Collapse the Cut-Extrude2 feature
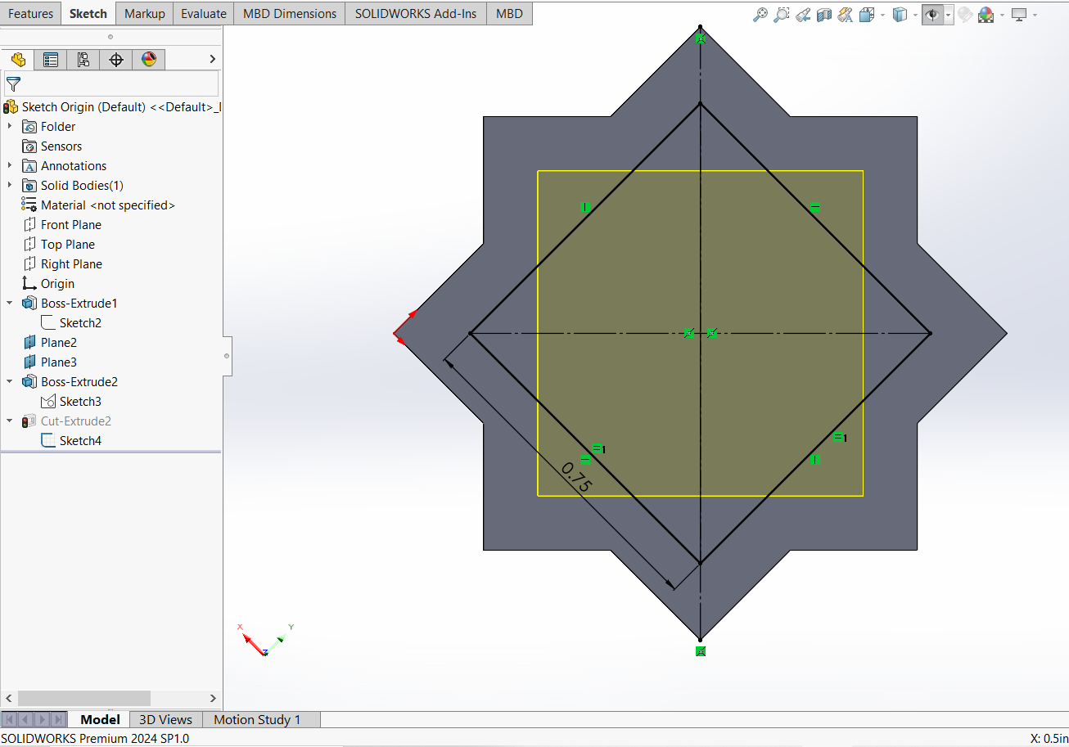 click(x=10, y=421)
